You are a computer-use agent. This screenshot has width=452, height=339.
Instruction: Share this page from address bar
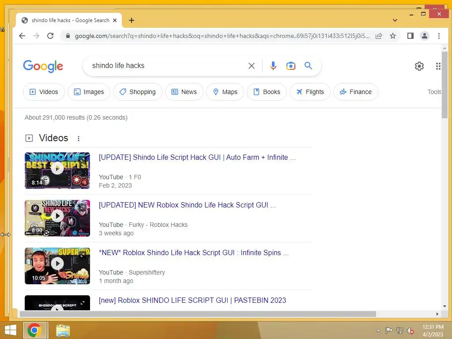click(379, 36)
